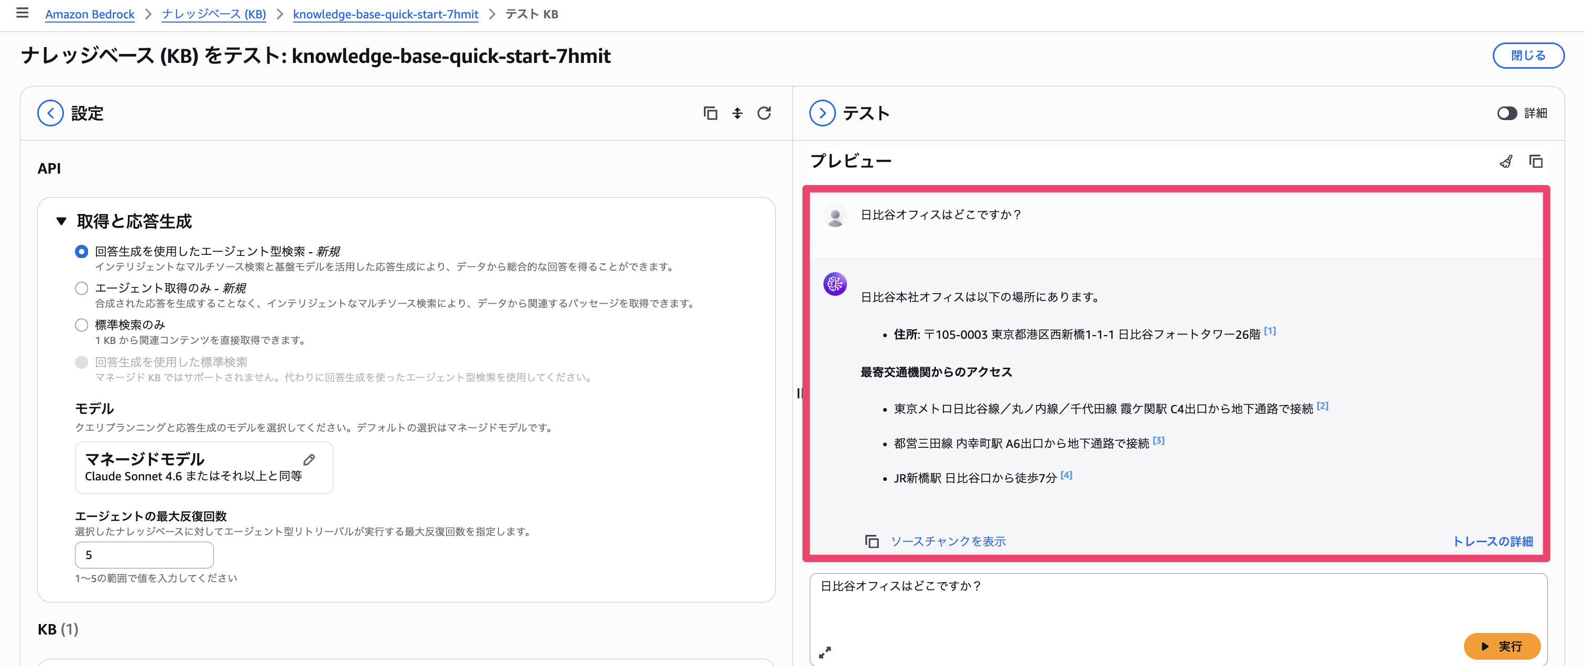Clear the preview with the broom icon

1506,162
